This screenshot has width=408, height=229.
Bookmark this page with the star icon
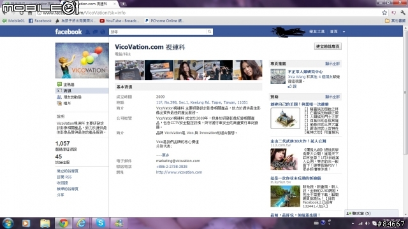coord(384,13)
